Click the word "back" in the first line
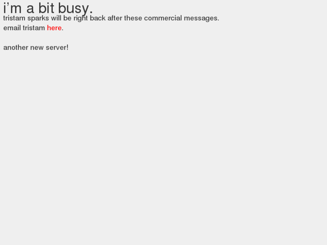The image size is (327, 245). pyautogui.click(x=98, y=18)
